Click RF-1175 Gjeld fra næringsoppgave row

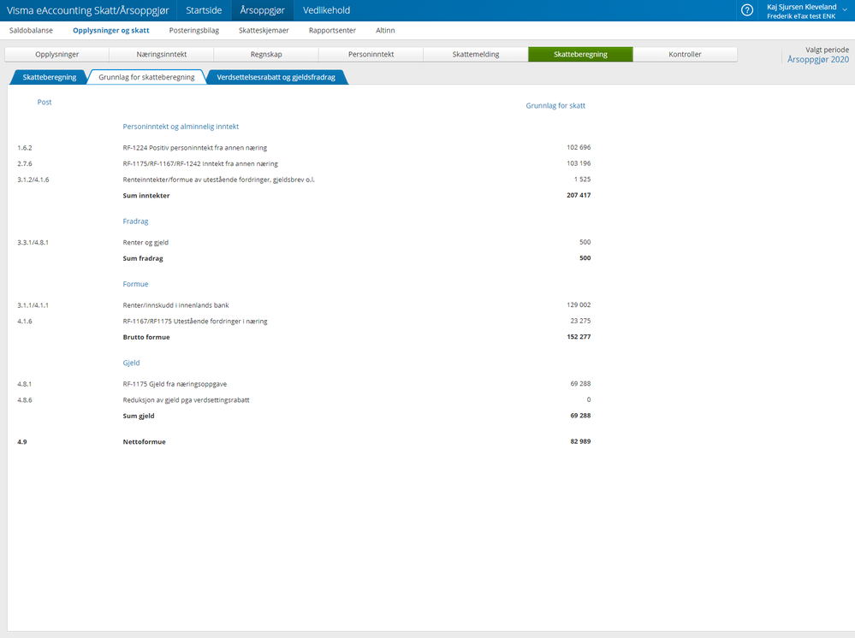pyautogui.click(x=175, y=383)
